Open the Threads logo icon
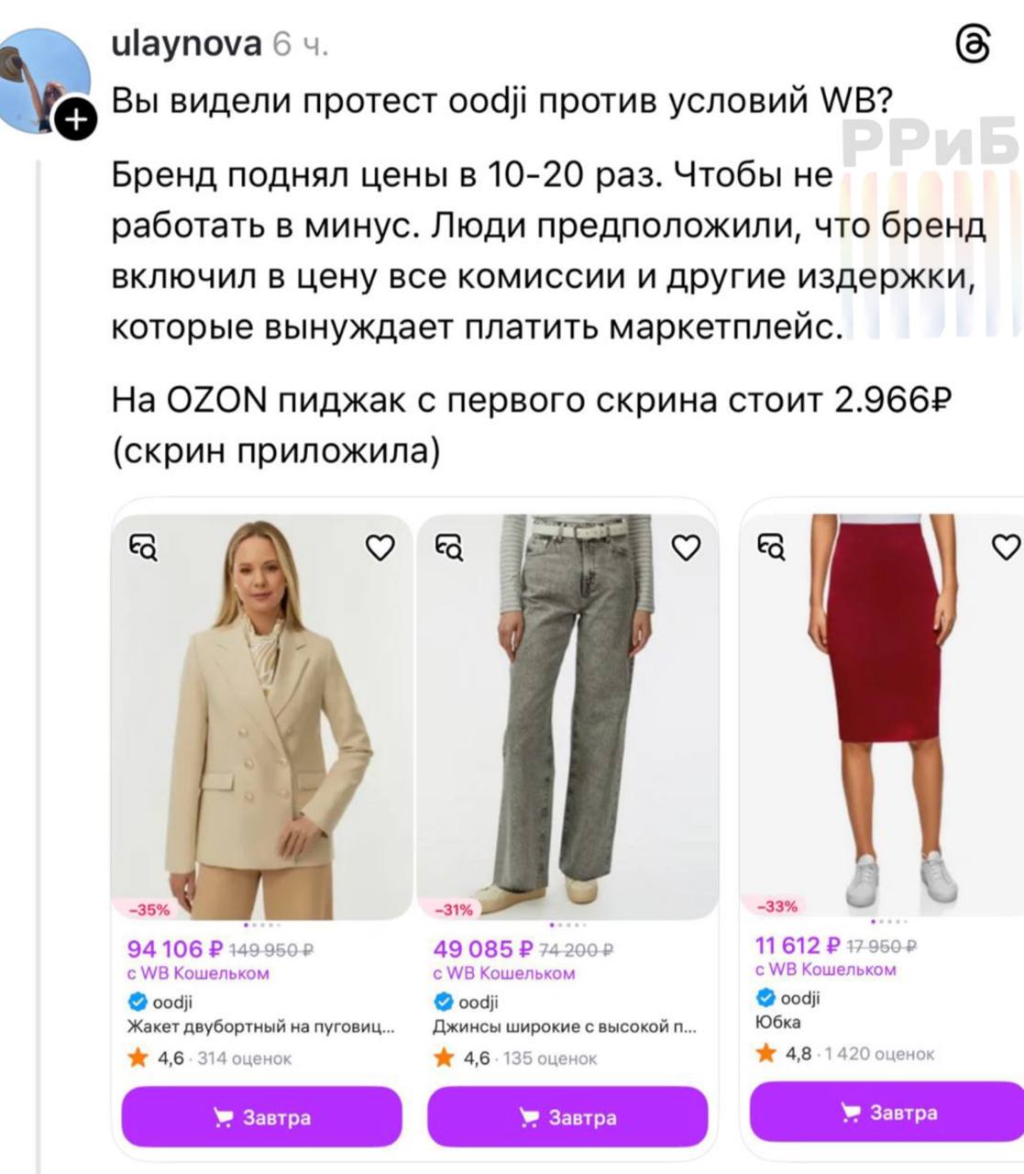Screen dimensions: 1024x1174 [x=973, y=44]
